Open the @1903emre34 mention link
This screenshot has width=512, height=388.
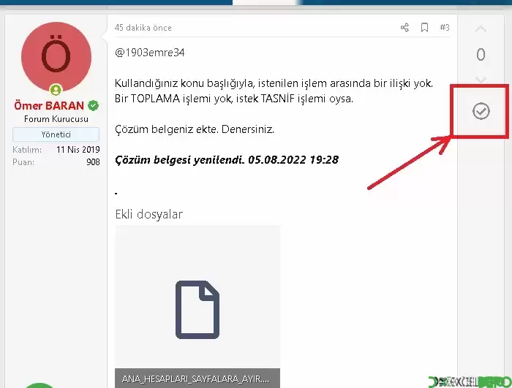pyautogui.click(x=149, y=53)
